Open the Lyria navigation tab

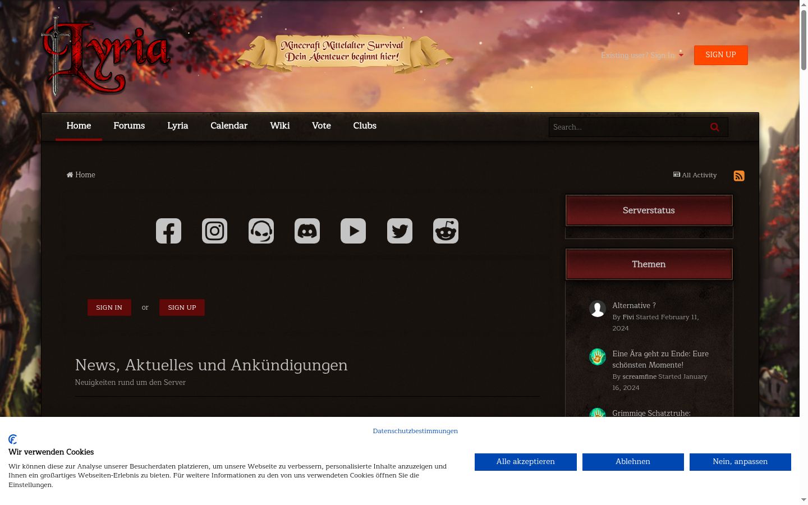(177, 126)
